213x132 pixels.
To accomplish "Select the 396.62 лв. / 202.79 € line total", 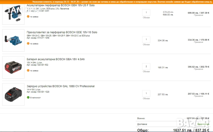I will pyautogui.click(x=198, y=67).
